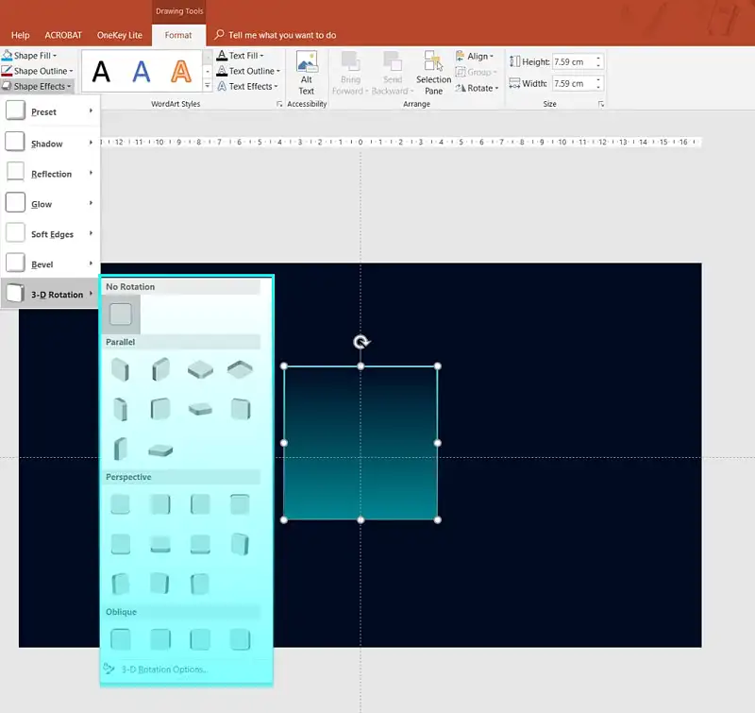Screen dimensions: 755x713
Task: Click the Height spinner arrows
Action: click(x=598, y=61)
